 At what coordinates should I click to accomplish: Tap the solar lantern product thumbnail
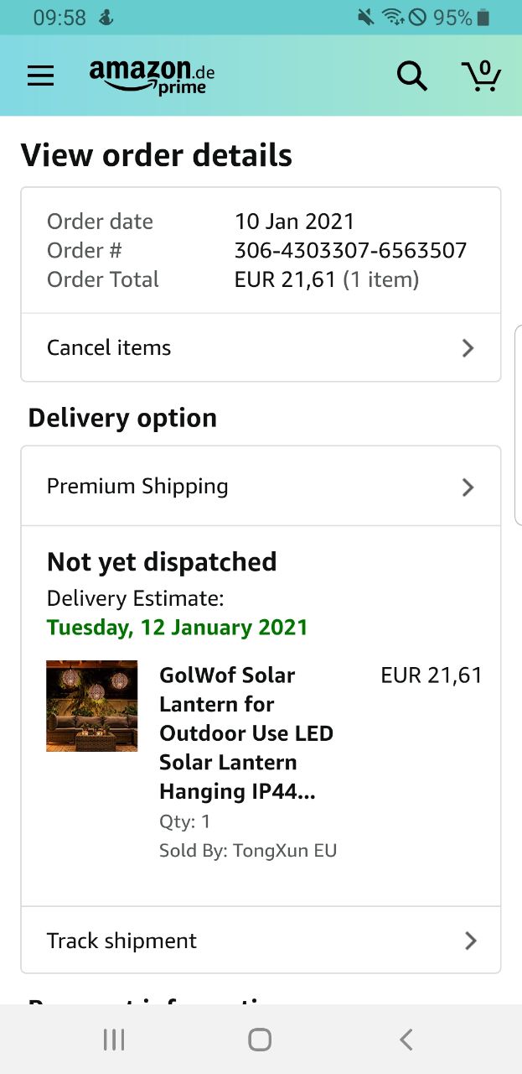[91, 706]
